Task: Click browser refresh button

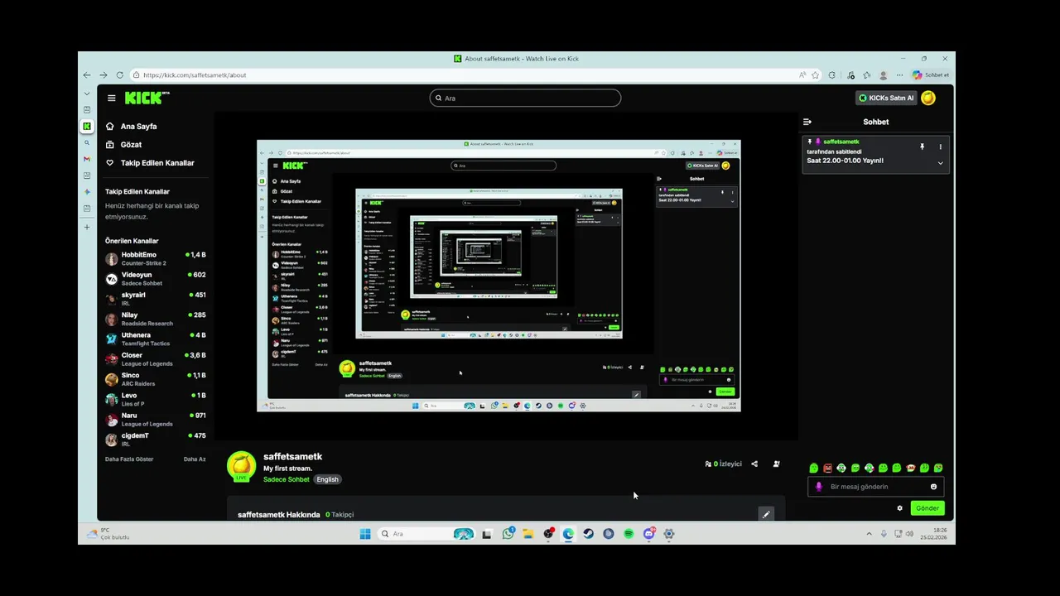Action: pyautogui.click(x=119, y=74)
